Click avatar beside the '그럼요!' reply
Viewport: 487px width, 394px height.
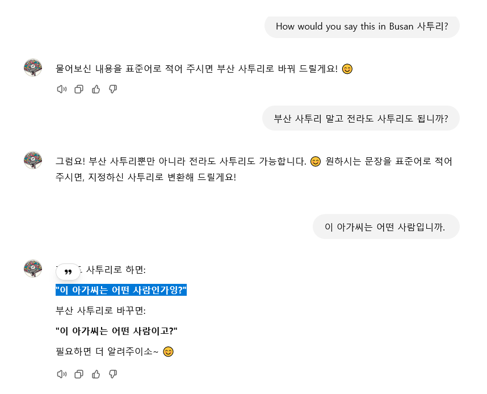[x=33, y=161]
